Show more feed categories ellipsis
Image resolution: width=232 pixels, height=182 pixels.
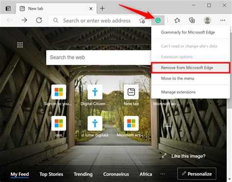[x=162, y=174]
